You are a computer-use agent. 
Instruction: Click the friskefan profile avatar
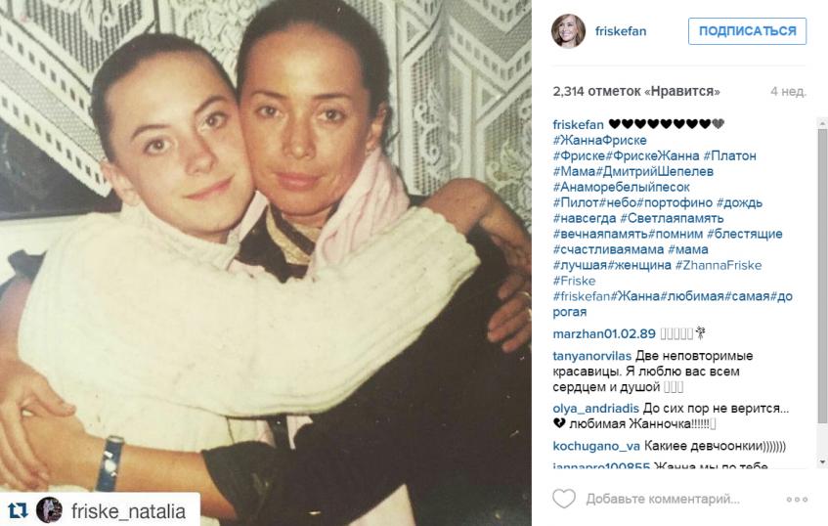point(568,31)
